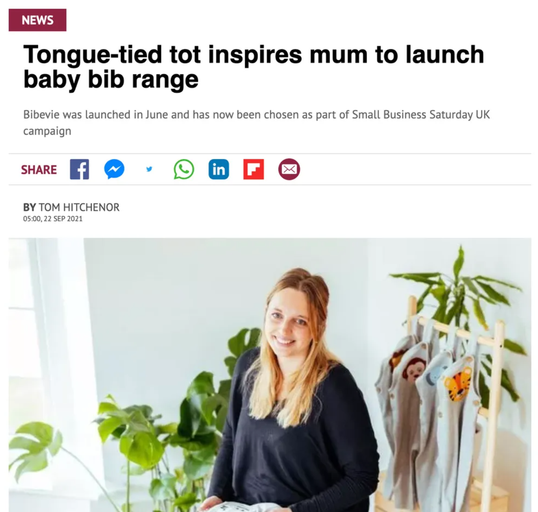The width and height of the screenshot is (538, 512).
Task: Share the story through WhatsApp
Action: pos(184,169)
